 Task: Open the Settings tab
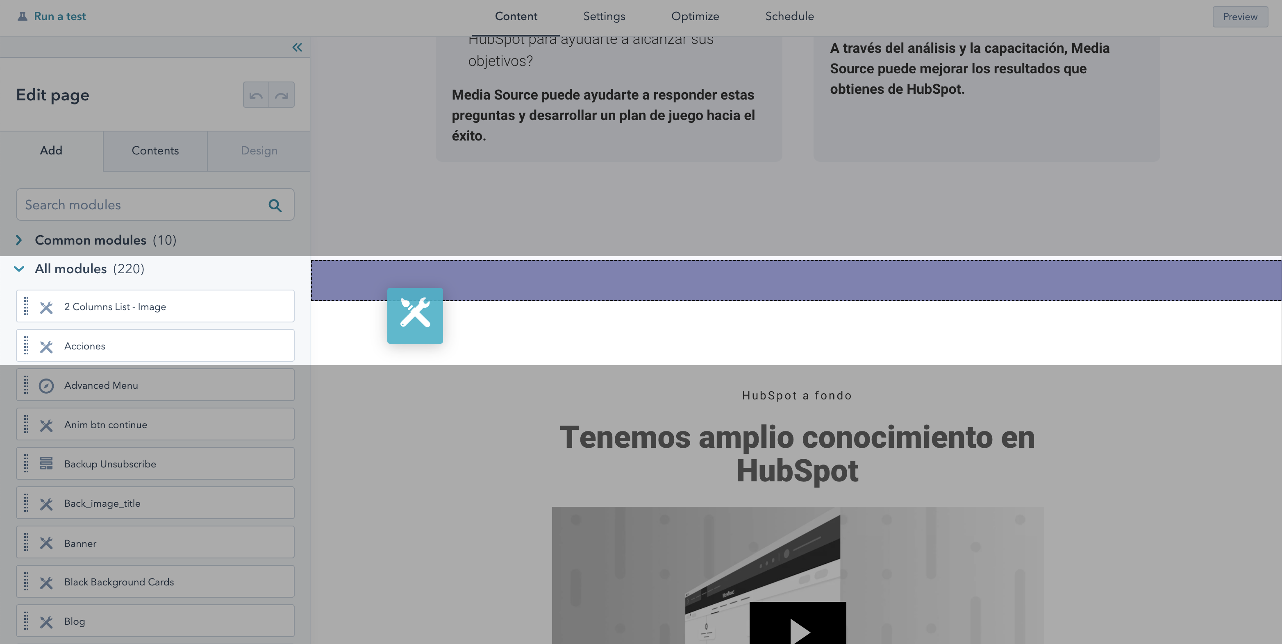click(x=604, y=16)
